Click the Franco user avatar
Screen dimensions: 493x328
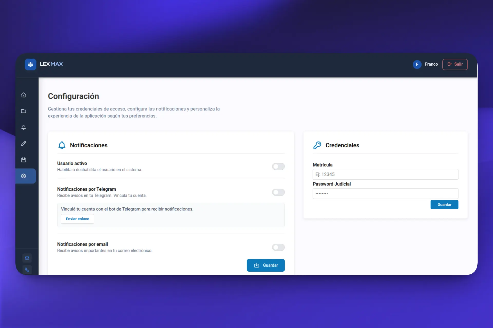click(x=417, y=64)
